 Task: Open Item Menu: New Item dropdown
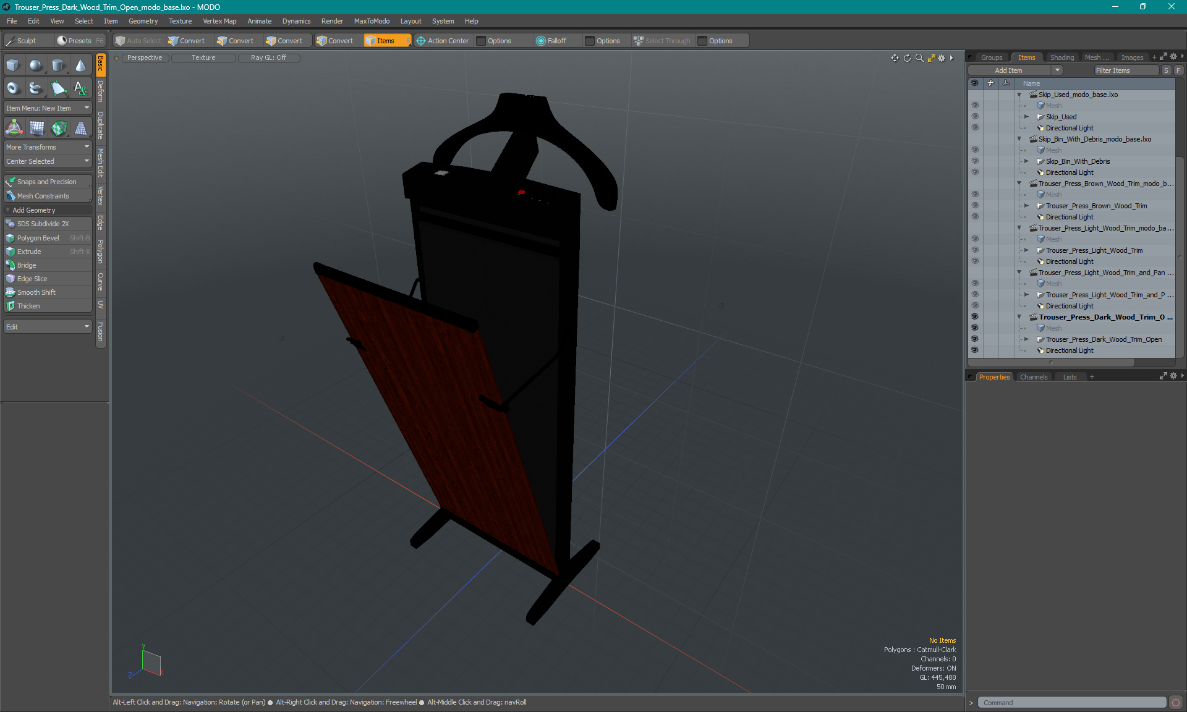tap(47, 108)
